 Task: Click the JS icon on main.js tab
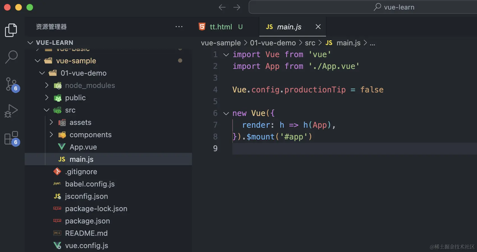pyautogui.click(x=269, y=27)
